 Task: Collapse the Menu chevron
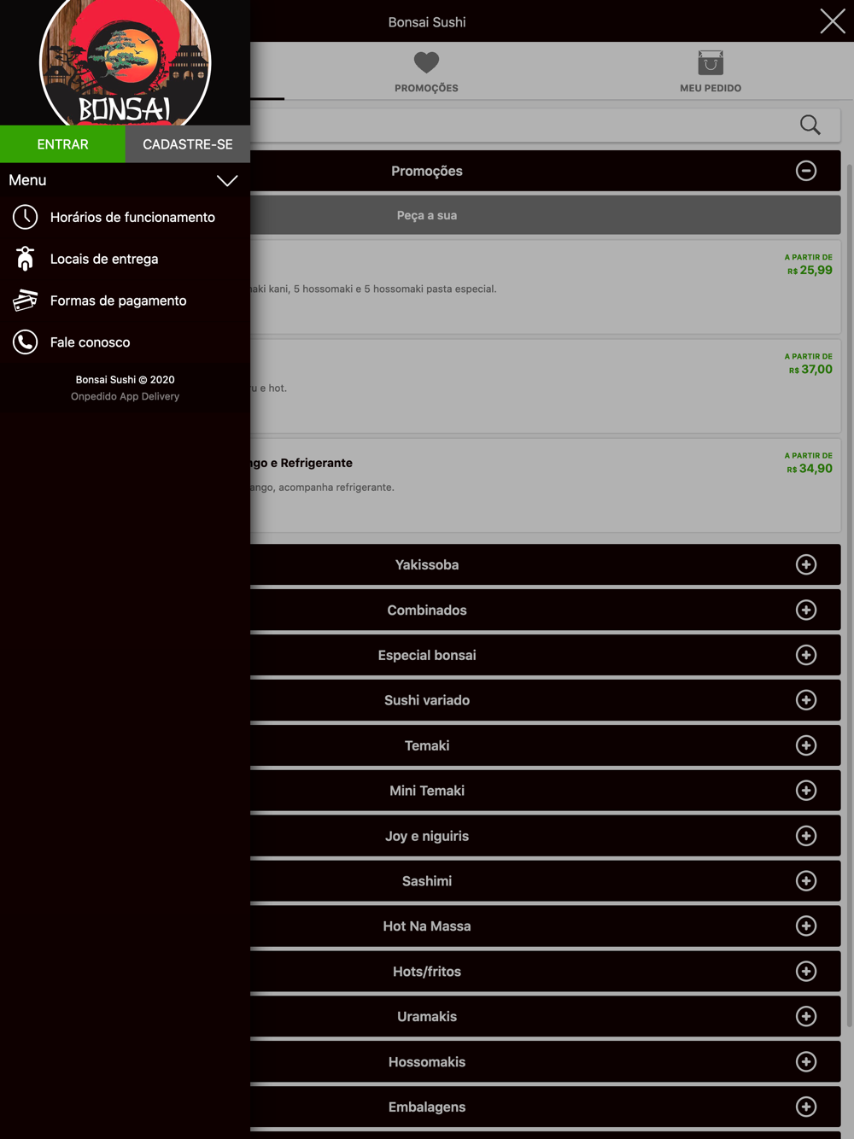227,180
